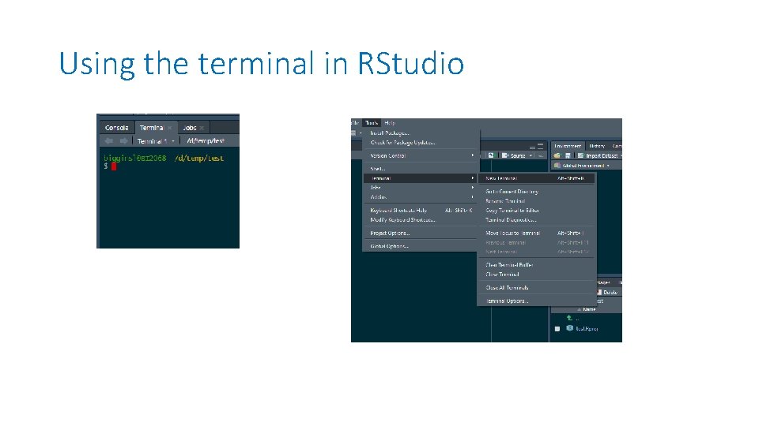Choose Close All Terminals
Screen dimensions: 759x426
(x=537, y=287)
